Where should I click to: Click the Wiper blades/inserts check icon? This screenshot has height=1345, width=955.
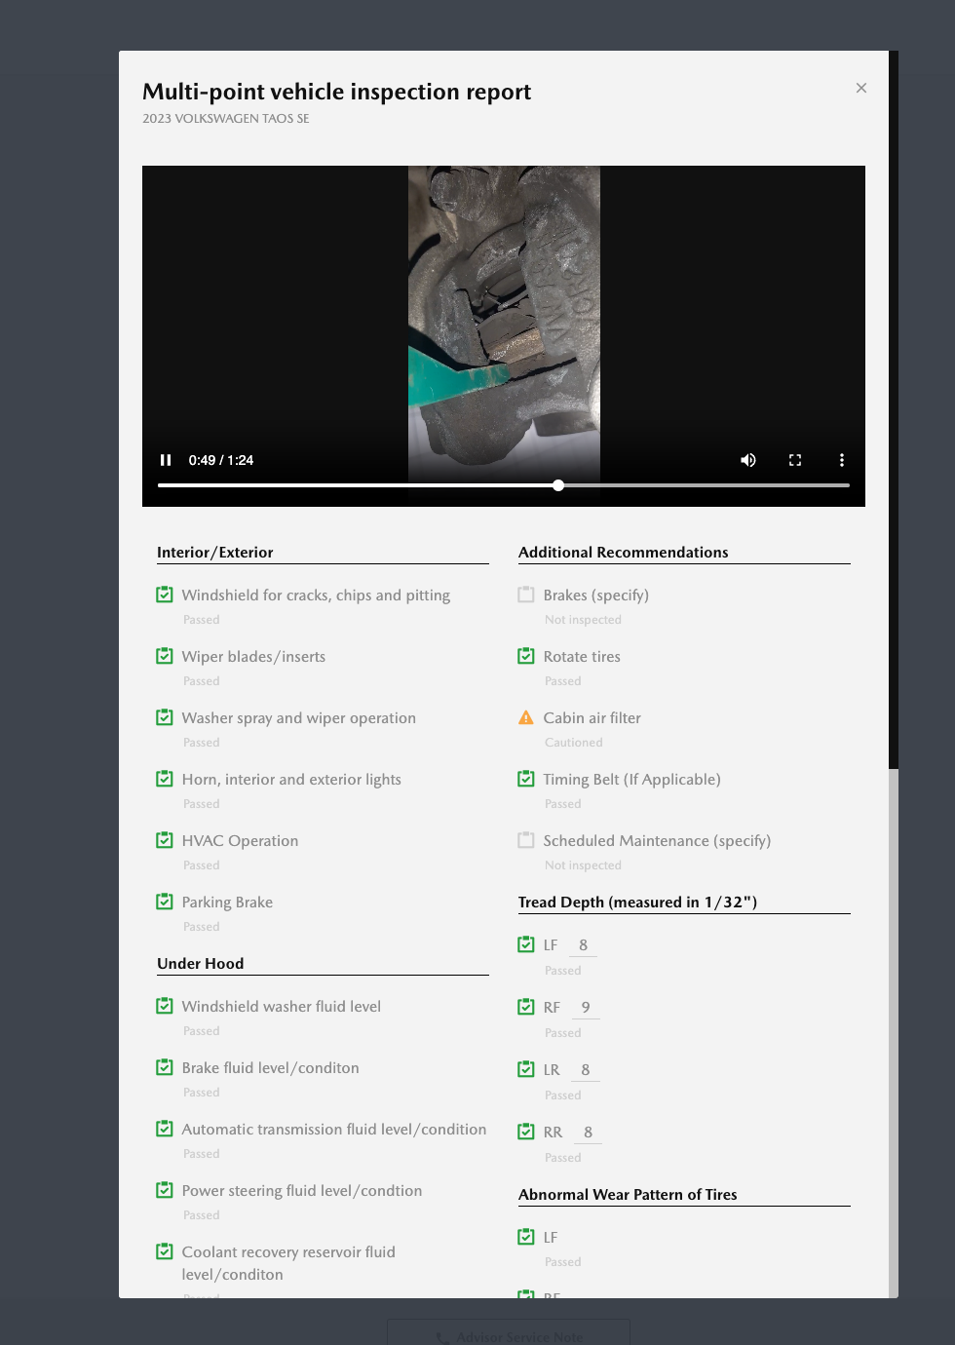click(x=165, y=656)
